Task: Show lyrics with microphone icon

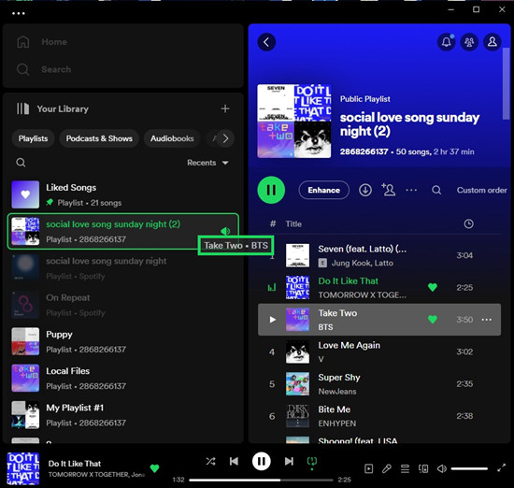Action: [x=387, y=469]
